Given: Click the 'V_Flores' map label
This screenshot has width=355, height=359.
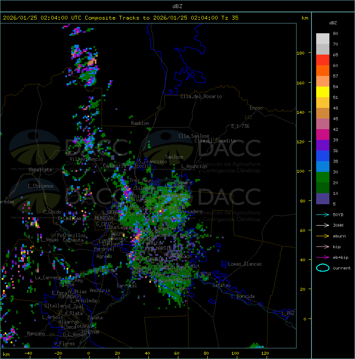Looking at the screenshot, I should [x=64, y=344].
